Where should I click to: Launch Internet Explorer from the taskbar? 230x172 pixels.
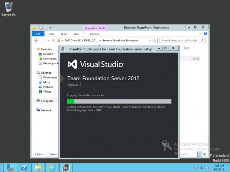pos(52,167)
